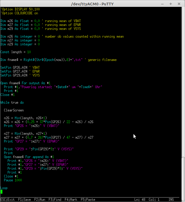Click on the 'Pause 1000' statement
Image resolution: width=185 pixels, height=202 pixels.
click(x=13, y=180)
